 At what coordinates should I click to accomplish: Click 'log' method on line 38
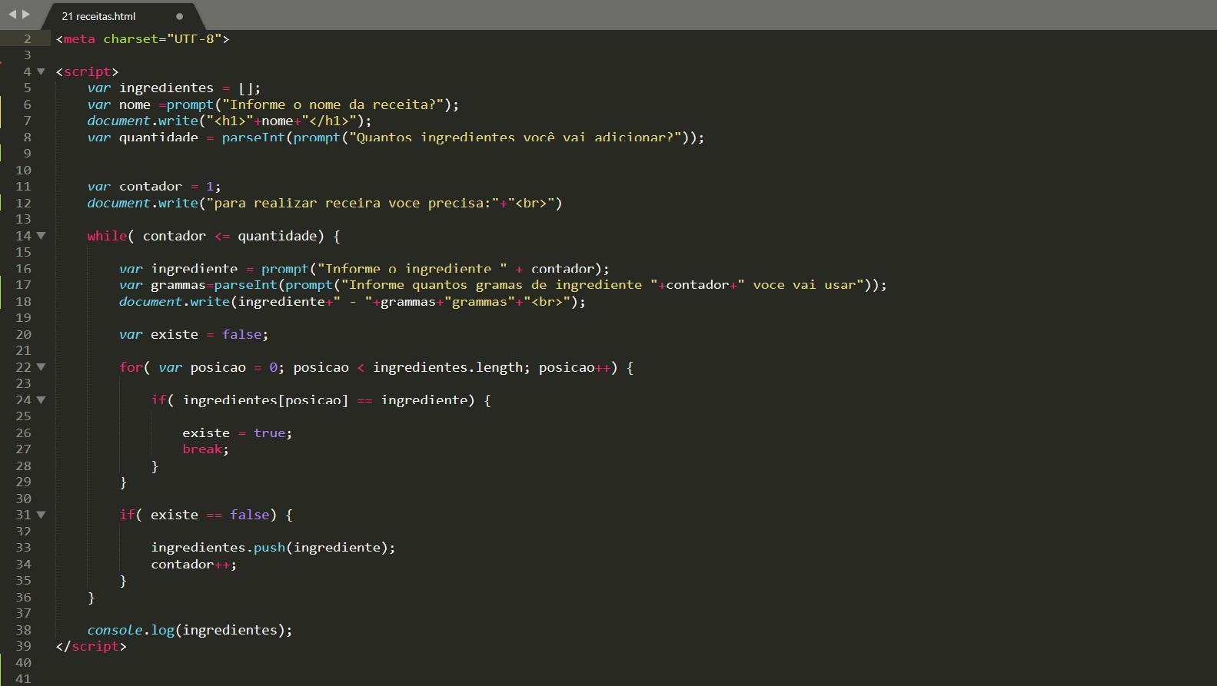tap(162, 630)
